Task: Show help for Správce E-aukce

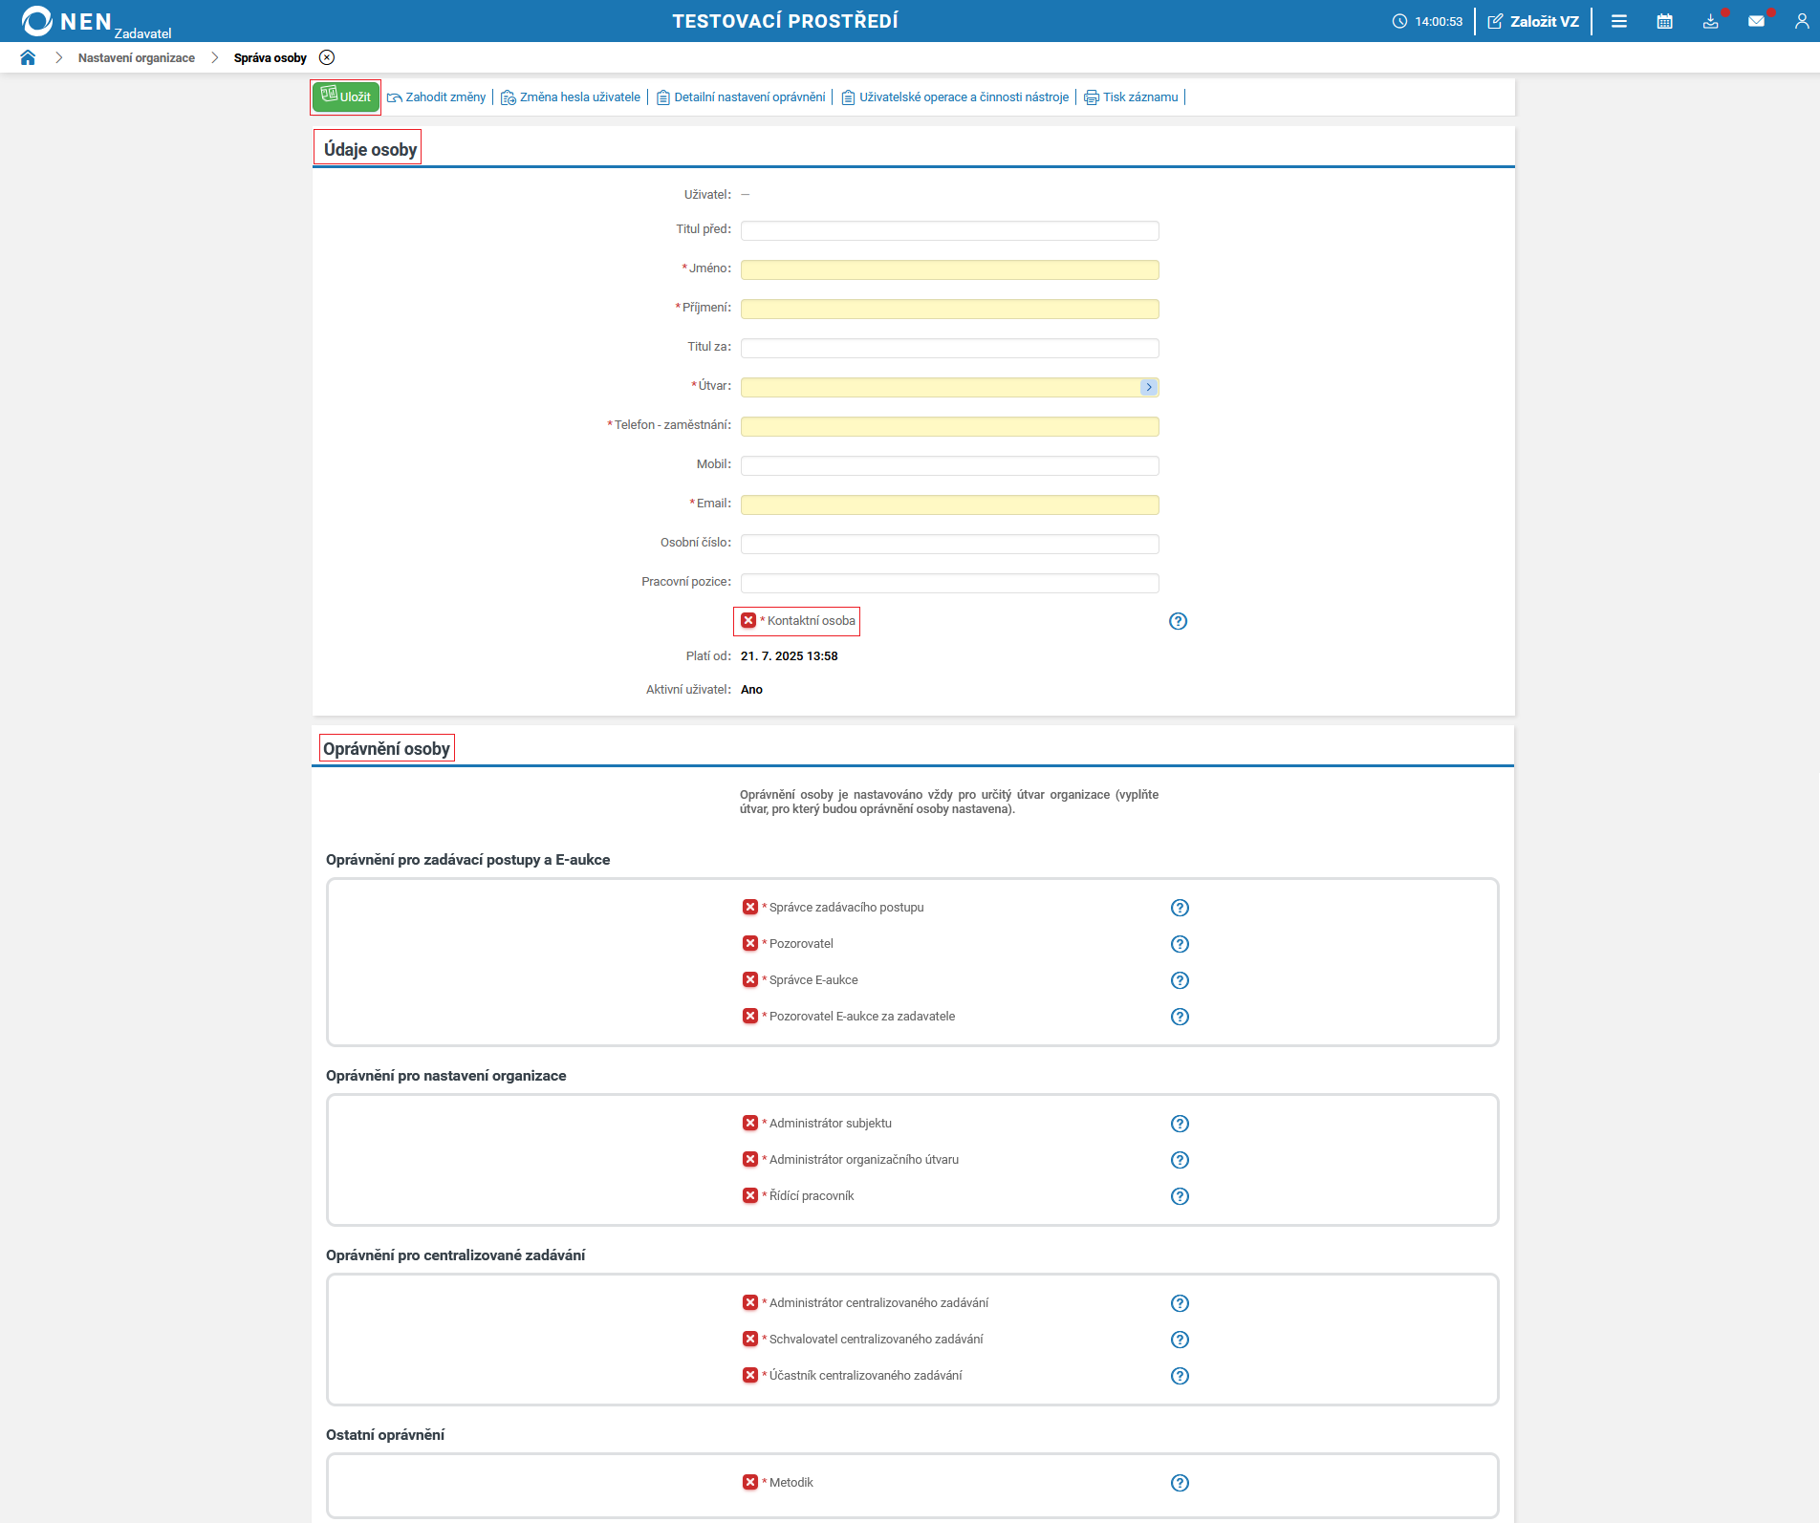Action: coord(1180,980)
